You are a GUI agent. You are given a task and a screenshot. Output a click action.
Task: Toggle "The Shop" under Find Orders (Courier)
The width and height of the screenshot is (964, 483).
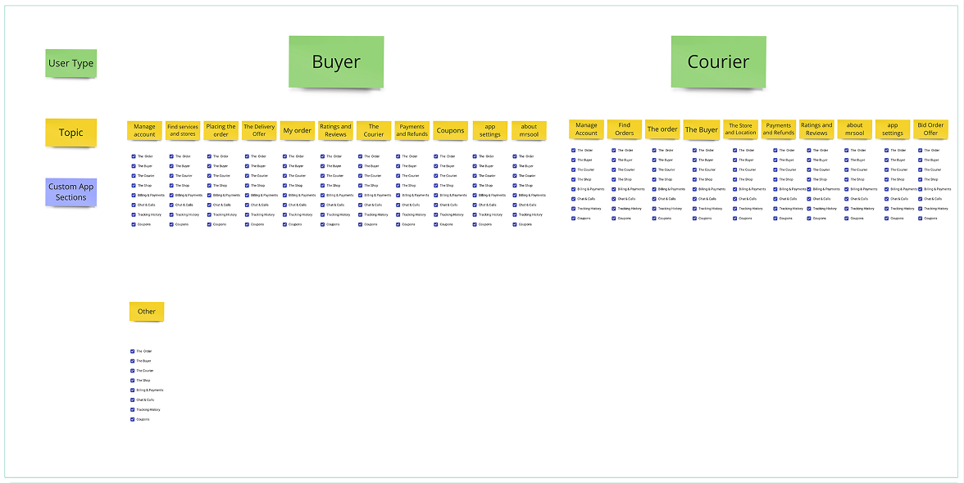(613, 179)
